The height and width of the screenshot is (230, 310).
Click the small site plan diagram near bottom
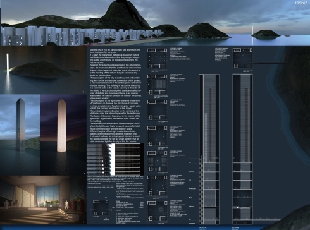101,208
